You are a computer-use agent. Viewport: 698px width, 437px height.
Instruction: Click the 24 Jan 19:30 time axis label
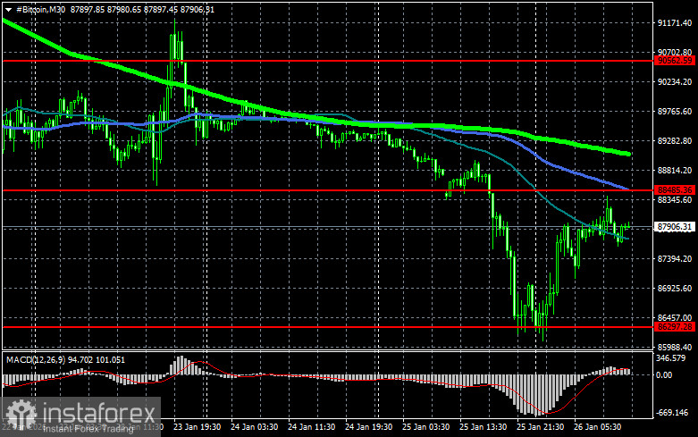(368, 427)
